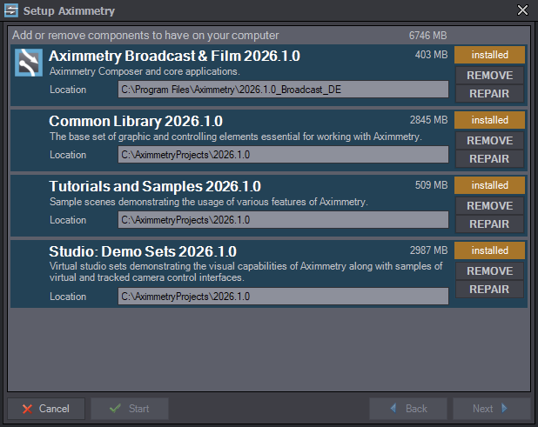The image size is (538, 427).
Task: Close the Setup Aximmetry window
Action: pos(522,10)
